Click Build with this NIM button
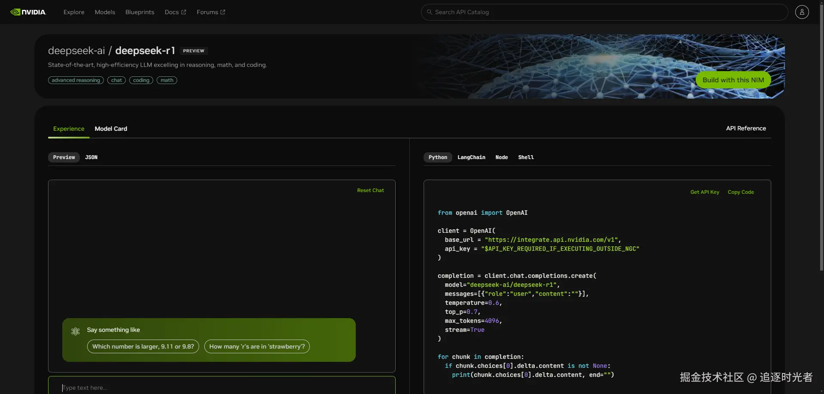This screenshot has height=394, width=824. click(733, 80)
